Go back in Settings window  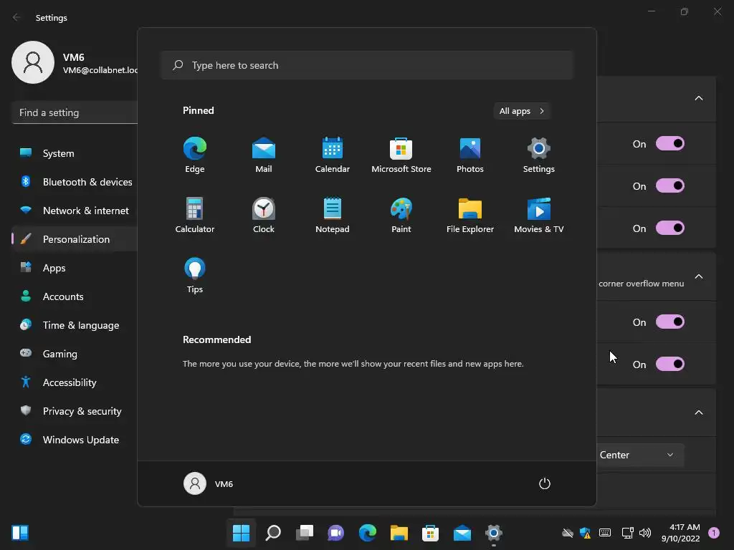pos(16,17)
